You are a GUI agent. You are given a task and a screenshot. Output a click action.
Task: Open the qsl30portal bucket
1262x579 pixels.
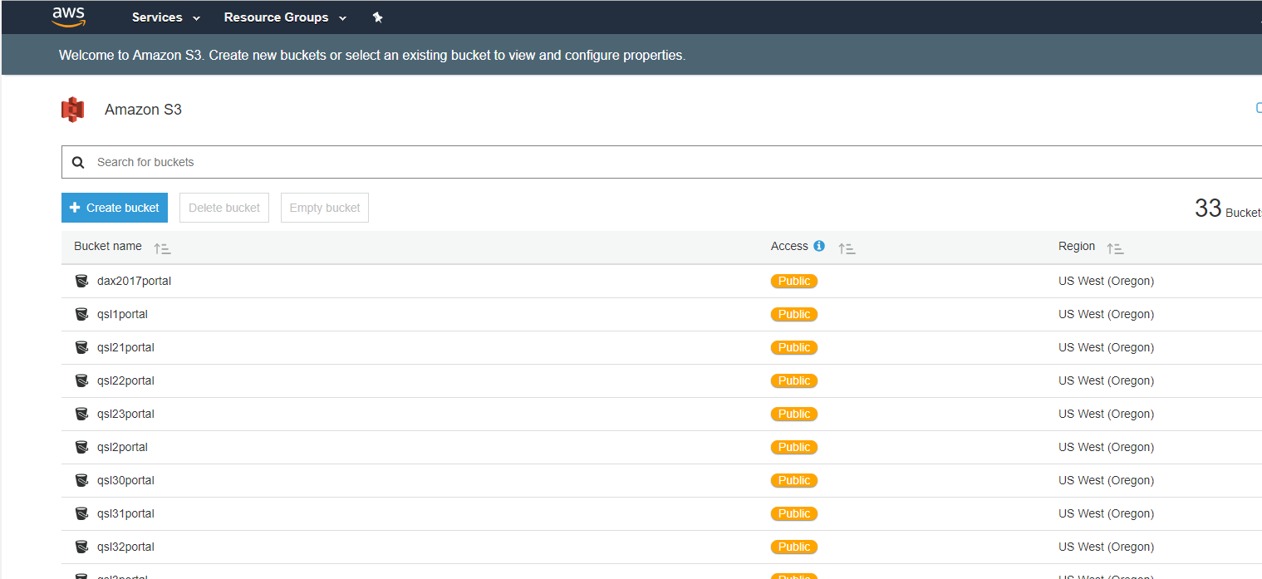coord(125,480)
